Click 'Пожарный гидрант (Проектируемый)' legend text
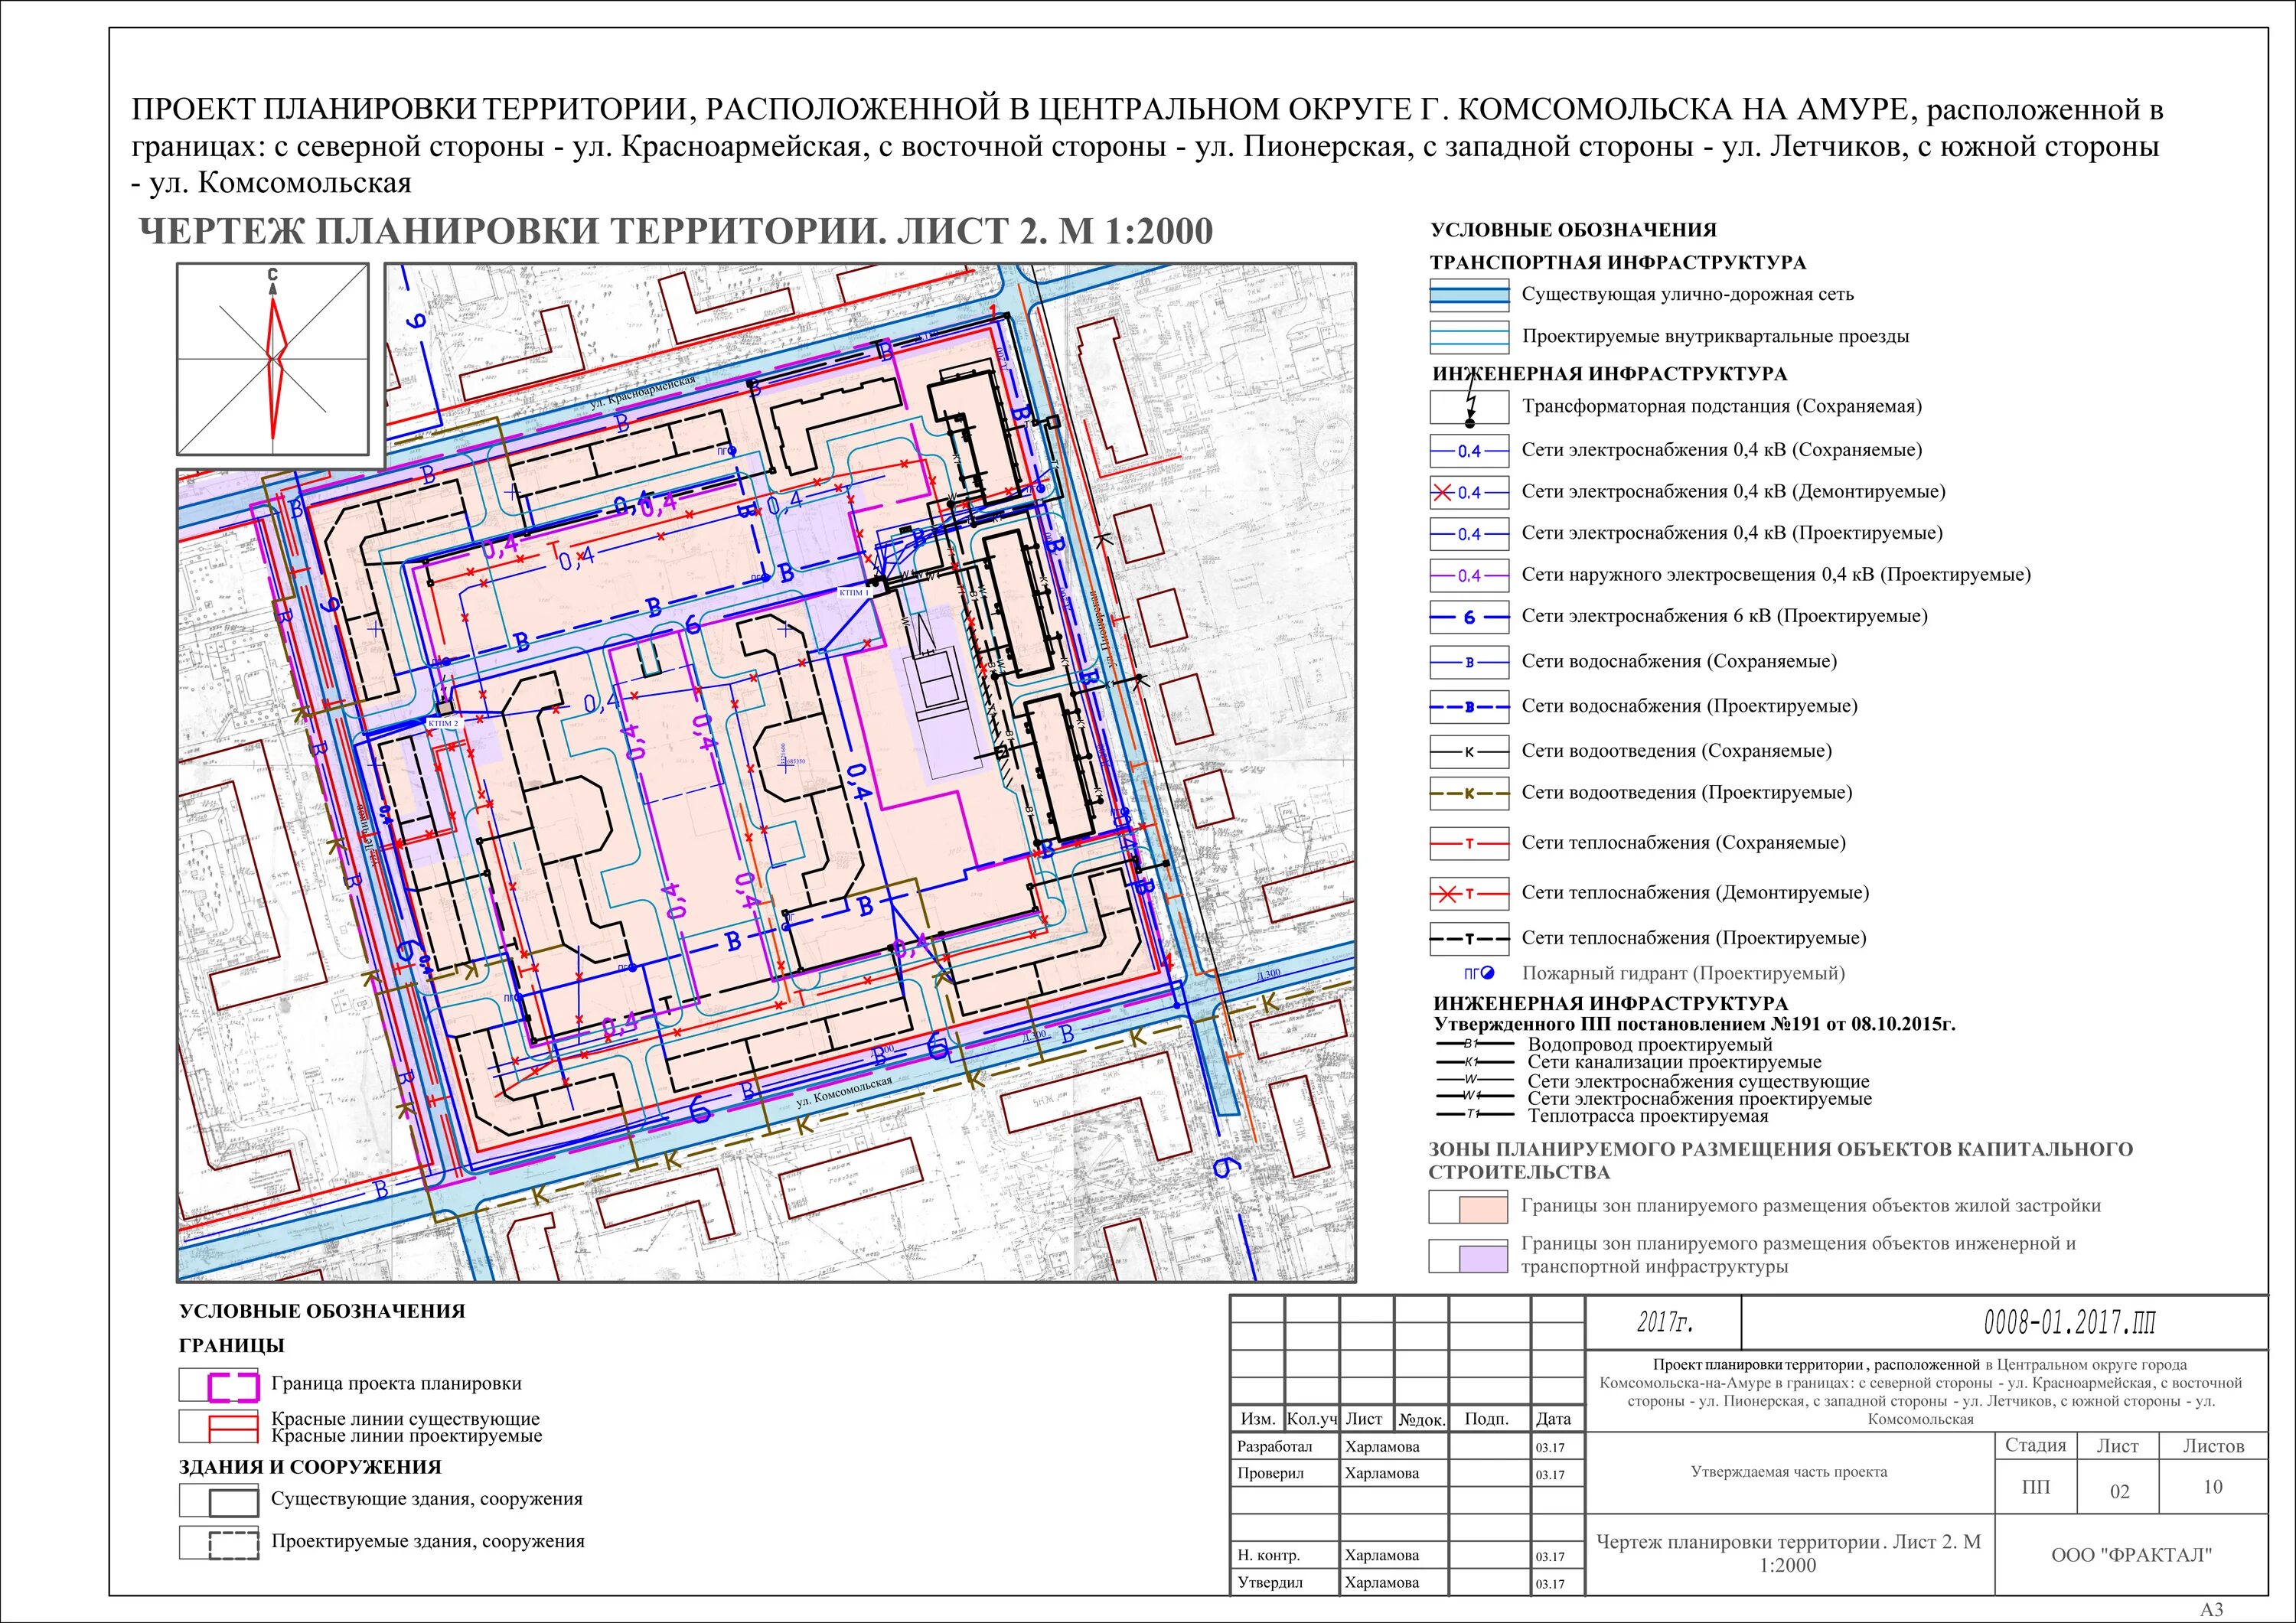The width and height of the screenshot is (2296, 1623). 1683,973
